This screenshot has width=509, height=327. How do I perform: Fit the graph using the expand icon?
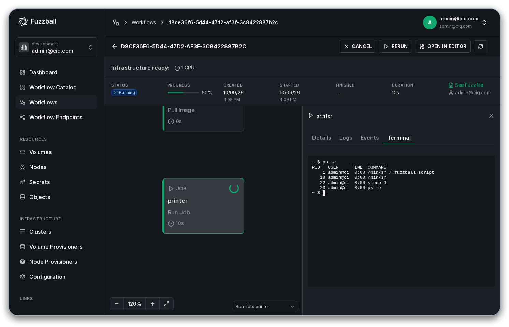tap(166, 304)
